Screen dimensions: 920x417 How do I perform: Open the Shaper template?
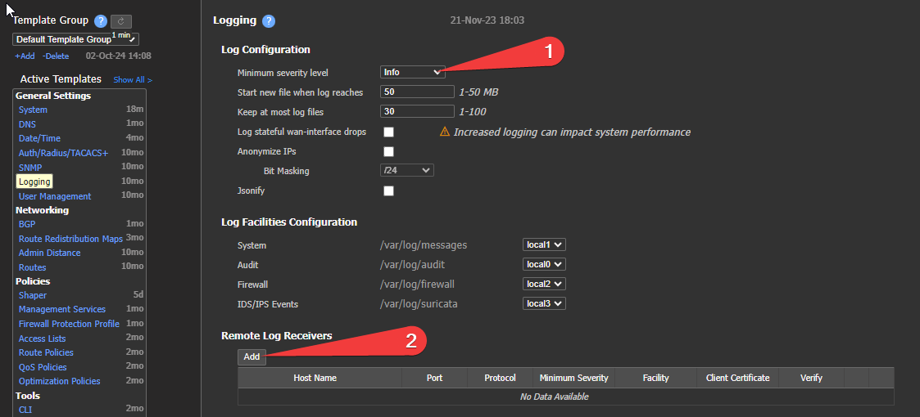[32, 295]
